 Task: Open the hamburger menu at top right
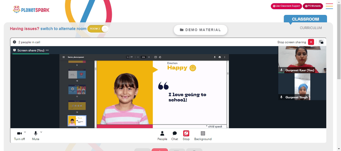tap(329, 6)
